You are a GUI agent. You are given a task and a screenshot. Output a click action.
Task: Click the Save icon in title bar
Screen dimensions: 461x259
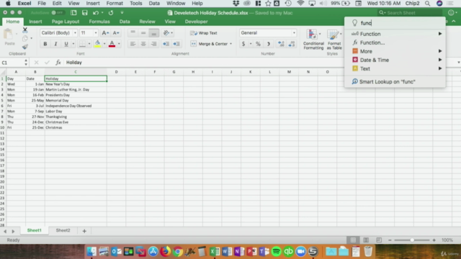[85, 13]
